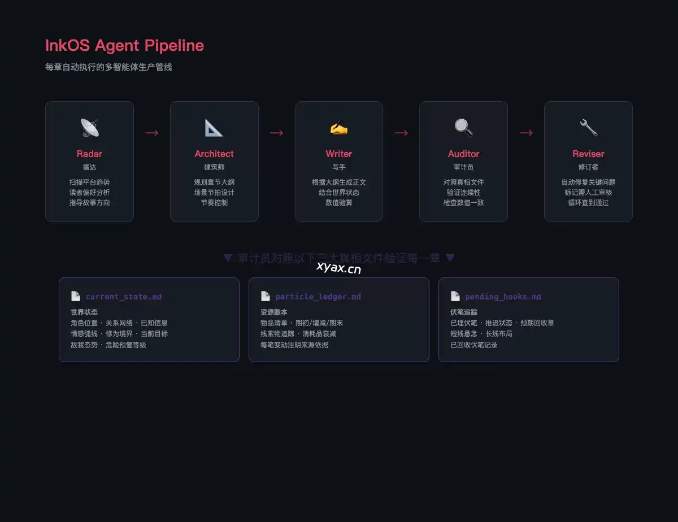678x522 pixels.
Task: Select the Radar stage title
Action: tap(89, 154)
